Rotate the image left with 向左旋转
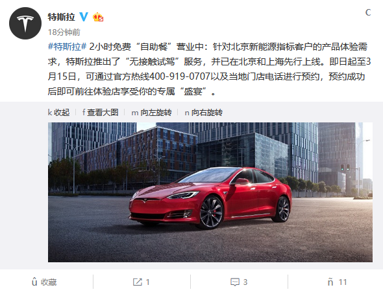Image resolution: width=383 pixels, height=294 pixels. pyautogui.click(x=151, y=113)
